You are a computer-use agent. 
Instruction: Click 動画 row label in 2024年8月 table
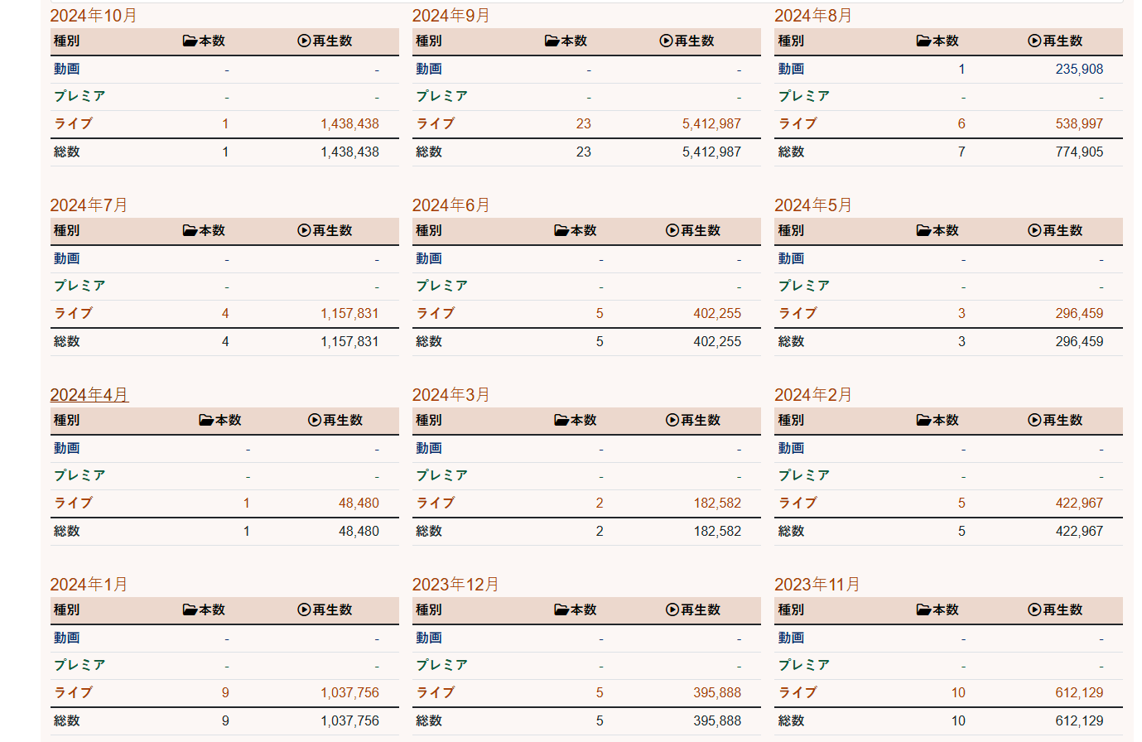click(x=791, y=70)
